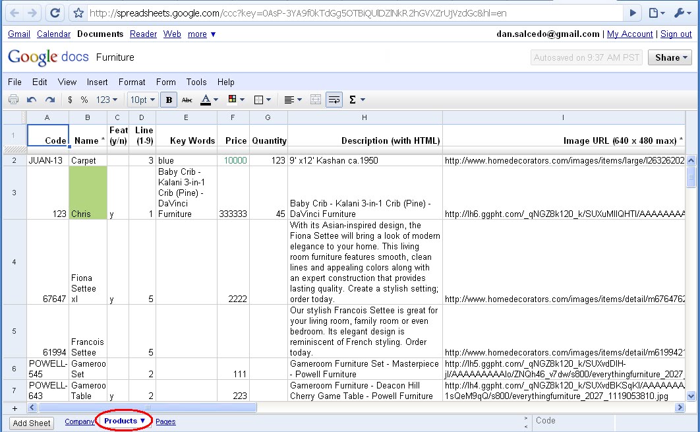The height and width of the screenshot is (432, 700).
Task: Click the text color A icon
Action: click(x=206, y=100)
